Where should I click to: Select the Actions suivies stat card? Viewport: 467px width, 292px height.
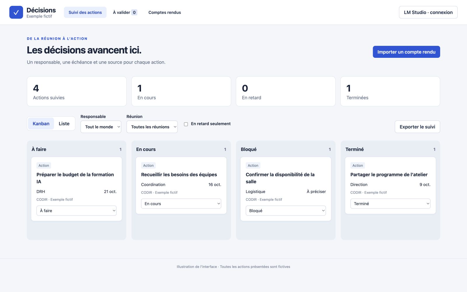[x=77, y=91]
